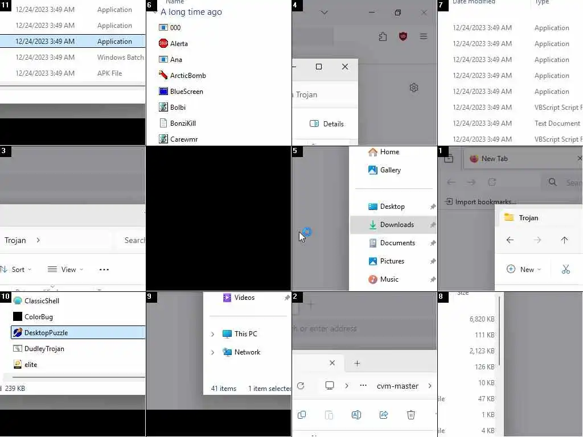This screenshot has width=583, height=437.
Task: Select the ArcticBomb file
Action: tap(182, 76)
